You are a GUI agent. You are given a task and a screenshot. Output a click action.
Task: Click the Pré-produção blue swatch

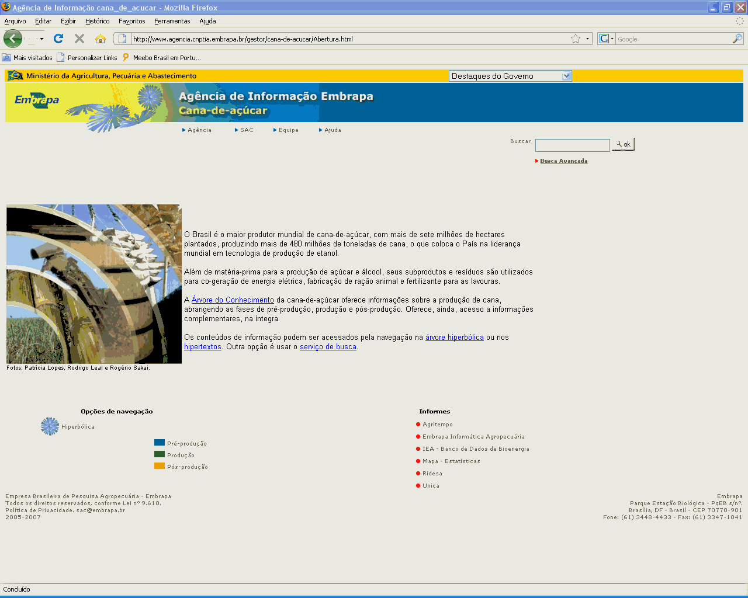click(160, 443)
